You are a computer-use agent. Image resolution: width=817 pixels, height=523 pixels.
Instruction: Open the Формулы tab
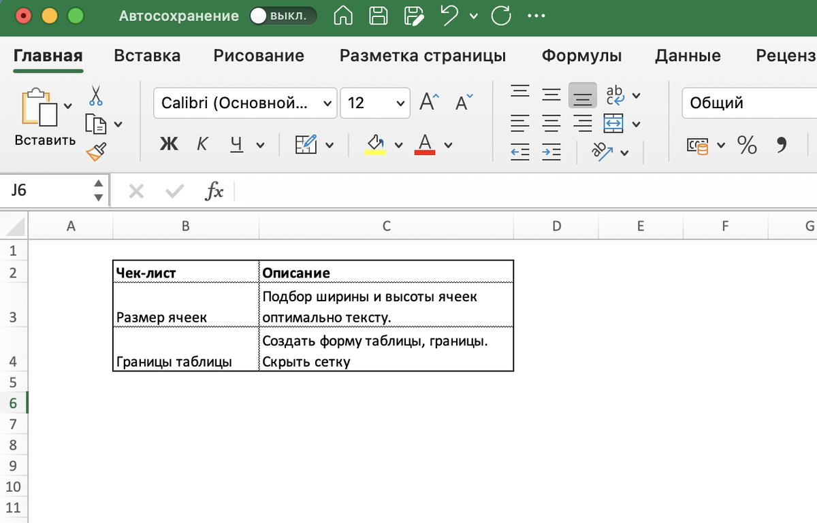pyautogui.click(x=582, y=56)
